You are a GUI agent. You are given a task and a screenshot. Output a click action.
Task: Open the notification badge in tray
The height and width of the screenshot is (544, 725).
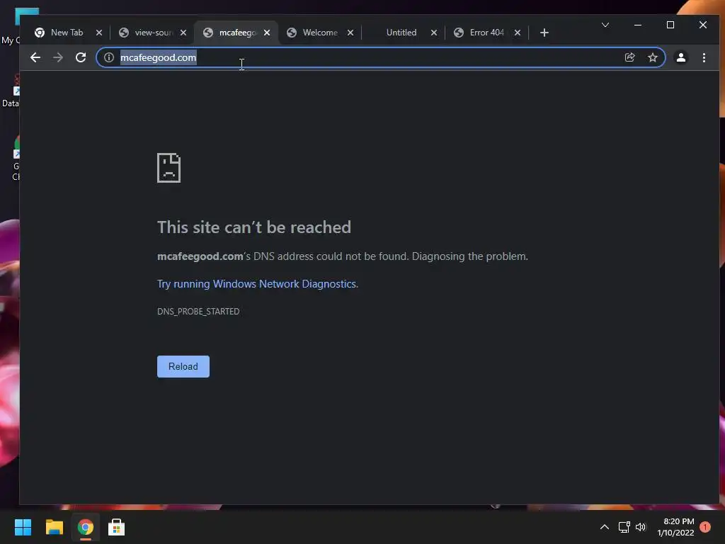coord(705,527)
